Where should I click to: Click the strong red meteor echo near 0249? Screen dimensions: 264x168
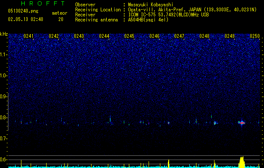pos(242,123)
